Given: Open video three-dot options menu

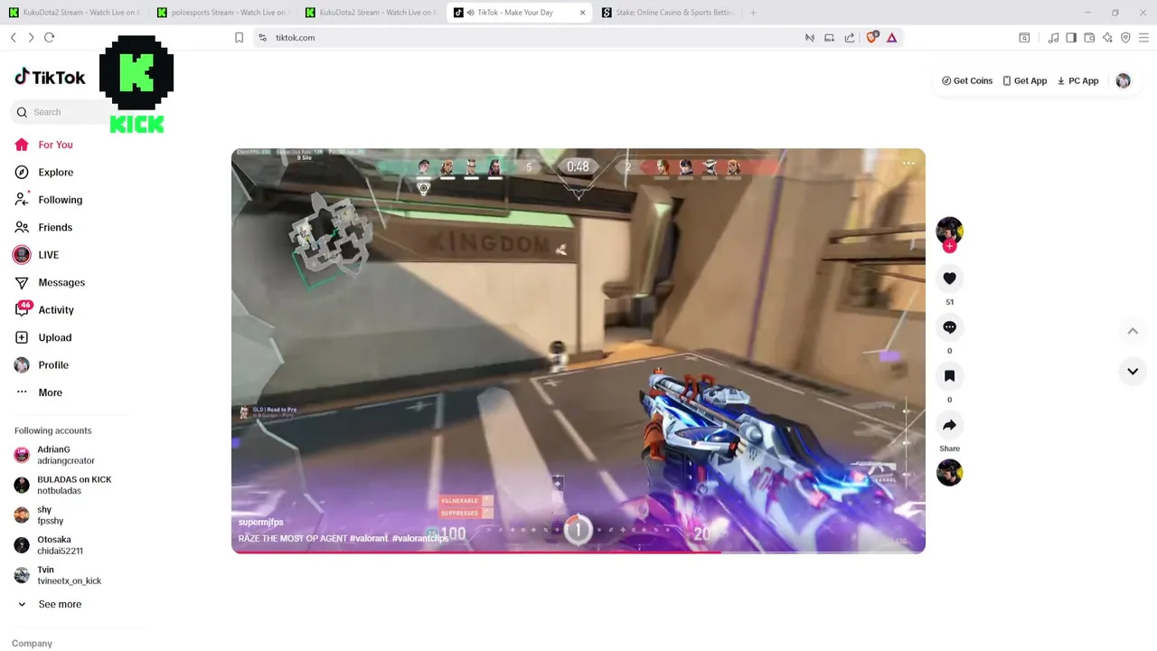Looking at the screenshot, I should pos(908,164).
